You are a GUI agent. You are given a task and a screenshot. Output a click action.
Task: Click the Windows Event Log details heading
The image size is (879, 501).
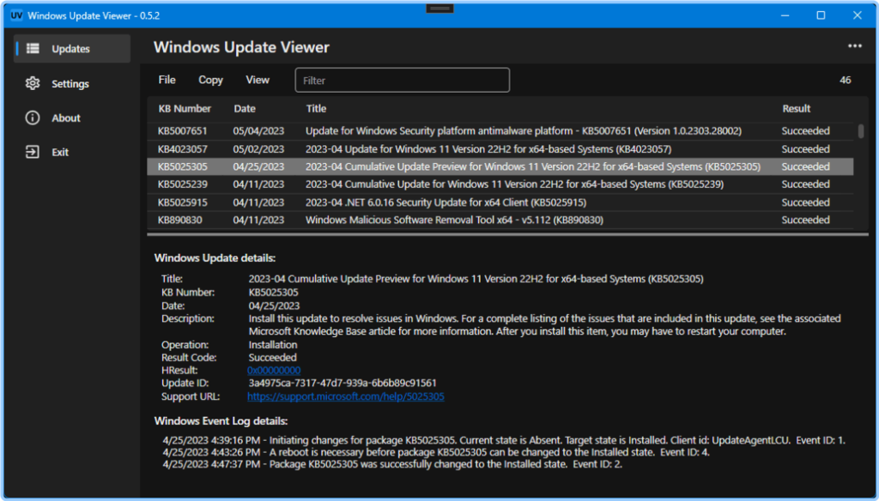221,421
